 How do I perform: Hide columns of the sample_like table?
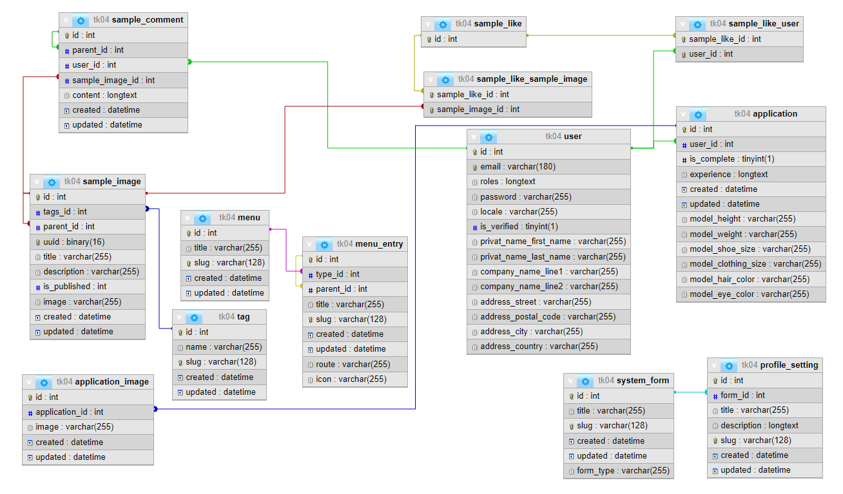[428, 24]
